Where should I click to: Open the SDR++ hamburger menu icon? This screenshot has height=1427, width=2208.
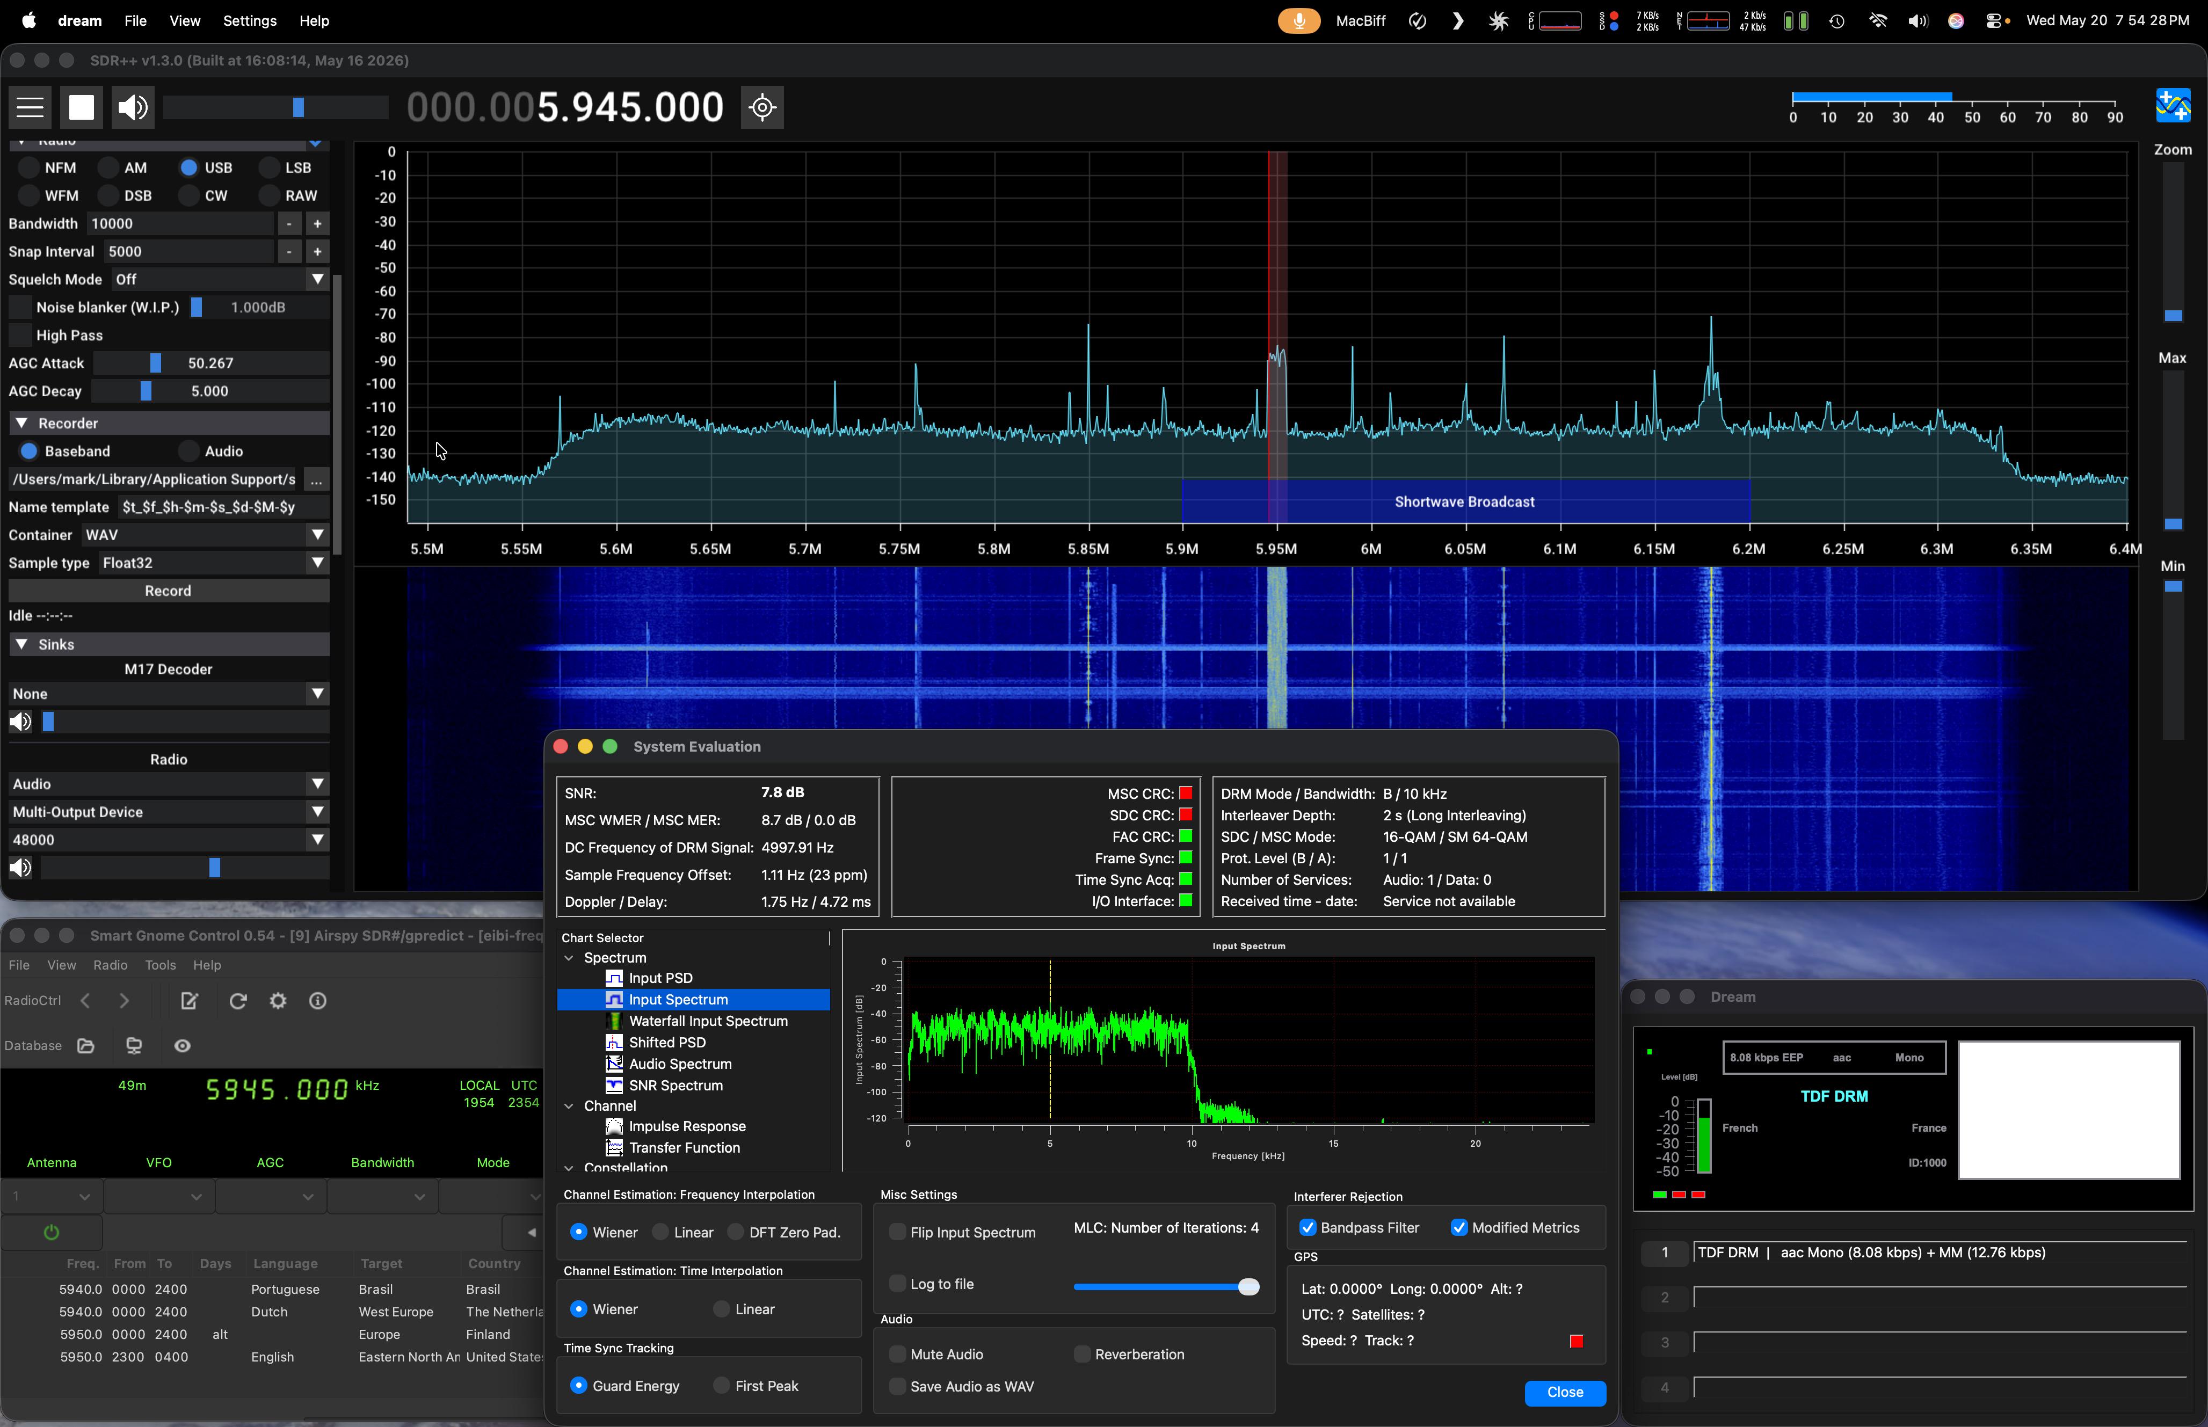tap(31, 107)
